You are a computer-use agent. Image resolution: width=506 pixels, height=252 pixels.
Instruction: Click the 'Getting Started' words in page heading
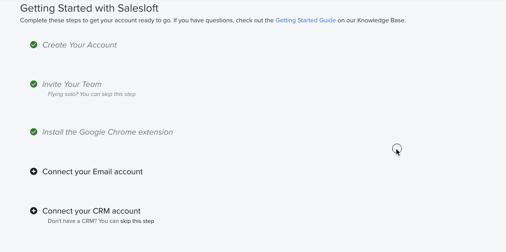coord(49,8)
